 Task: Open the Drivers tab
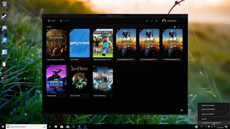click(65, 21)
